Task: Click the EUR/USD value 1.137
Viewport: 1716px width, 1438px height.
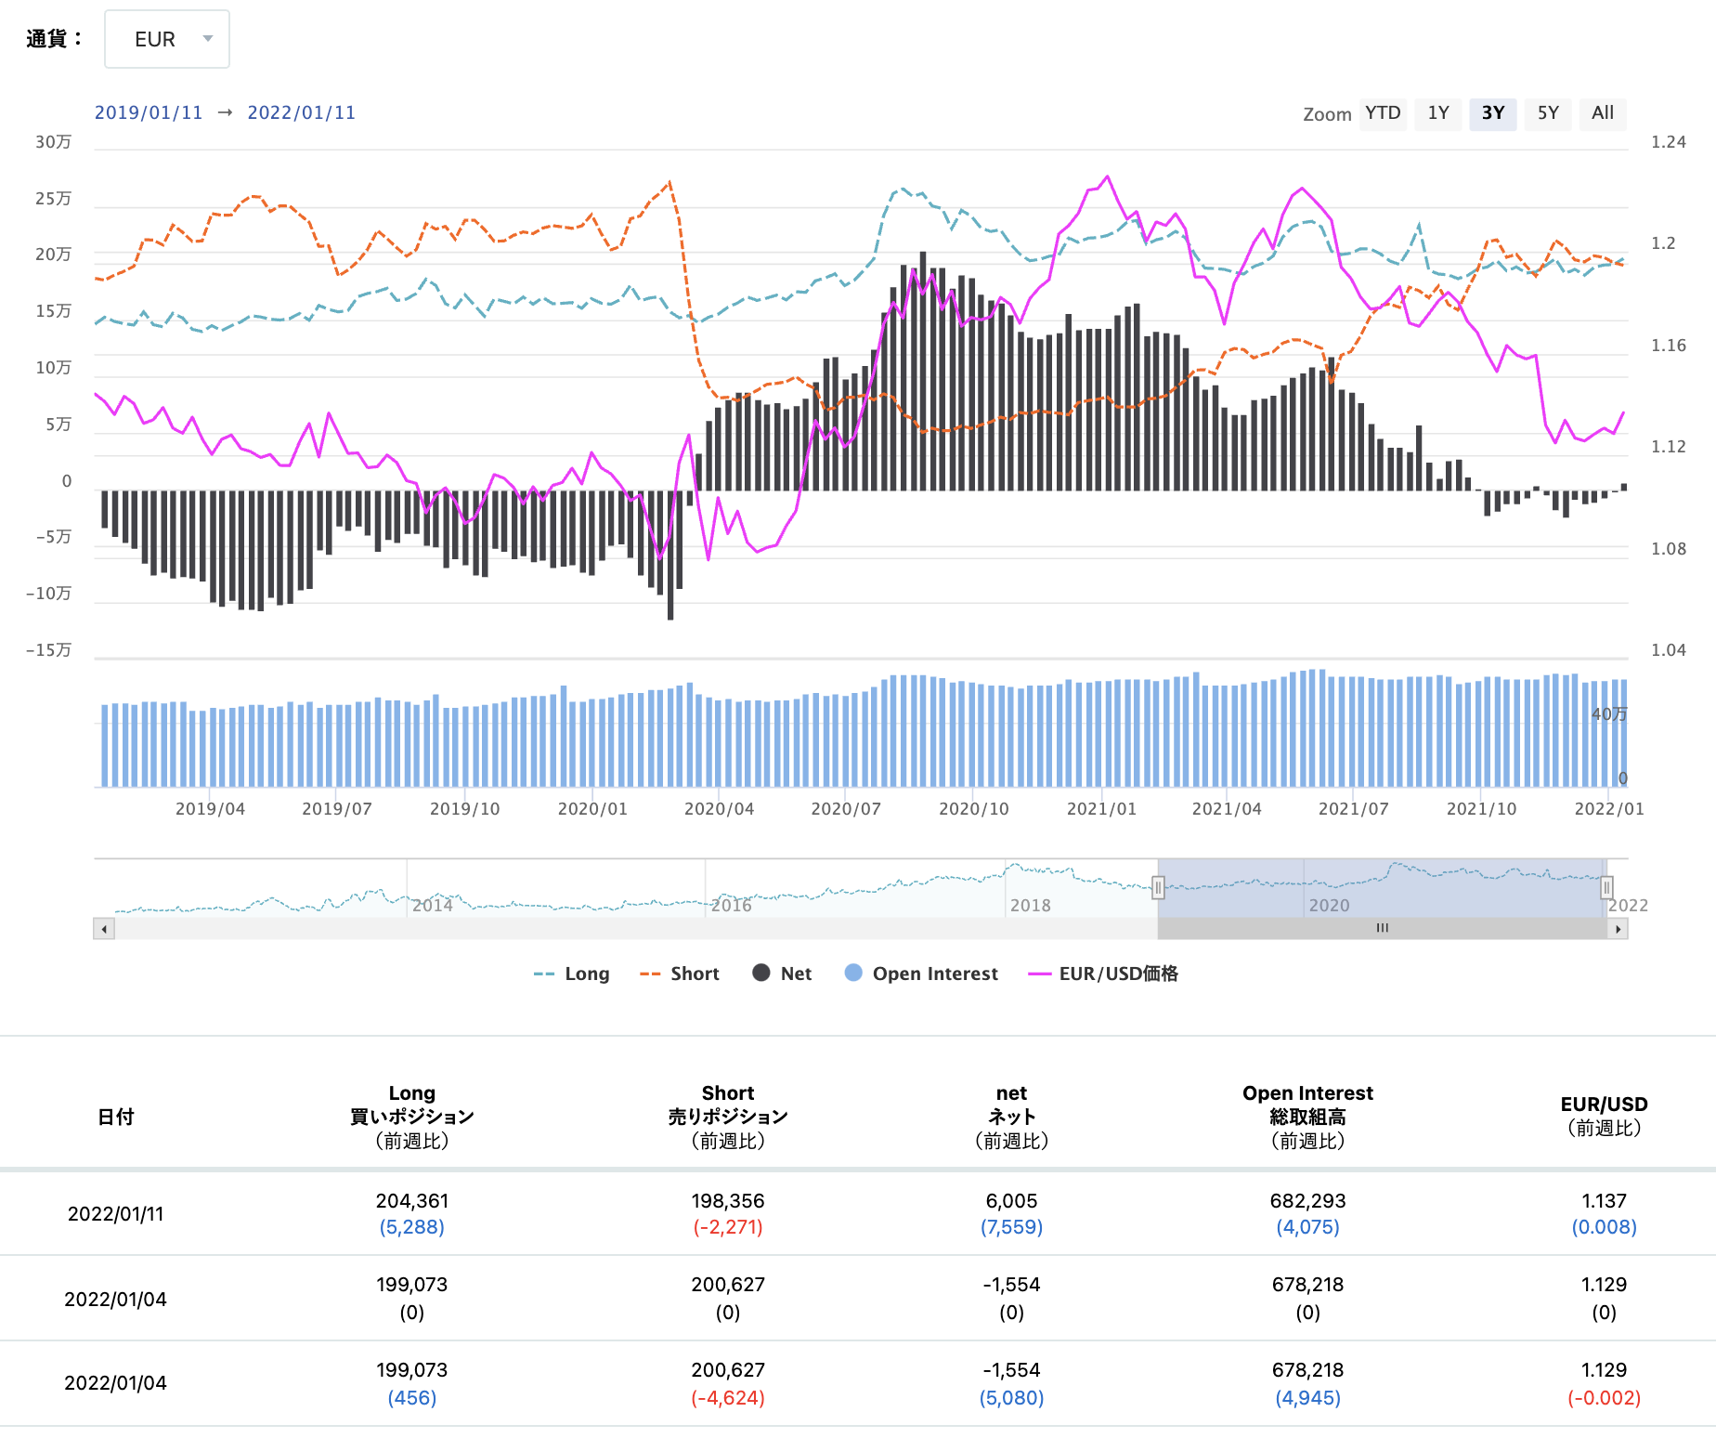Action: tap(1604, 1201)
